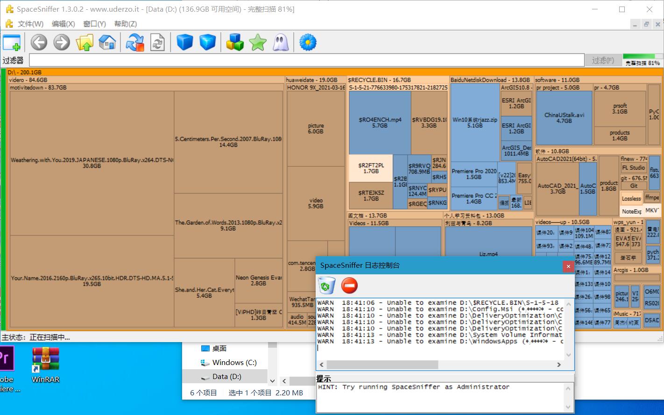The width and height of the screenshot is (664, 415).
Task: Open the 编辑(X) menu
Action: [x=63, y=24]
